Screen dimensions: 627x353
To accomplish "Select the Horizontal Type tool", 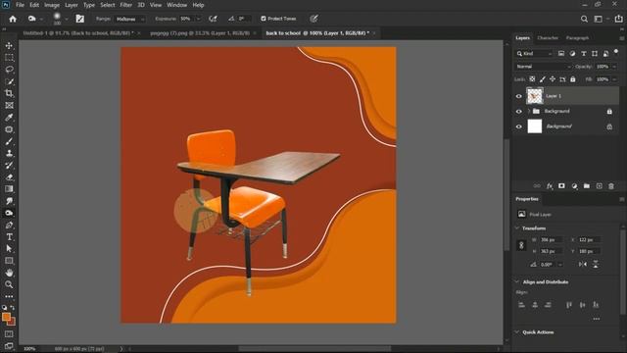I will (x=9, y=237).
